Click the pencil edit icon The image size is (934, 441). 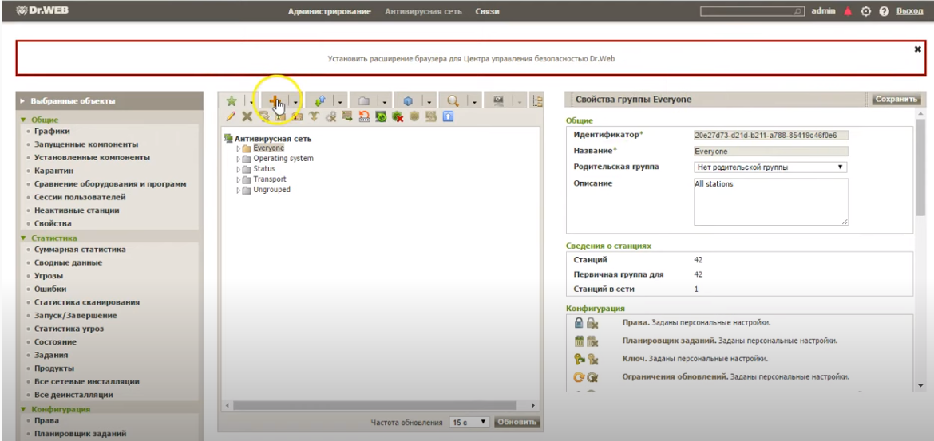232,116
